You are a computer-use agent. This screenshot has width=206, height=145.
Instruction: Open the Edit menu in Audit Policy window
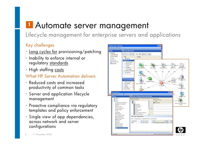point(115,94)
